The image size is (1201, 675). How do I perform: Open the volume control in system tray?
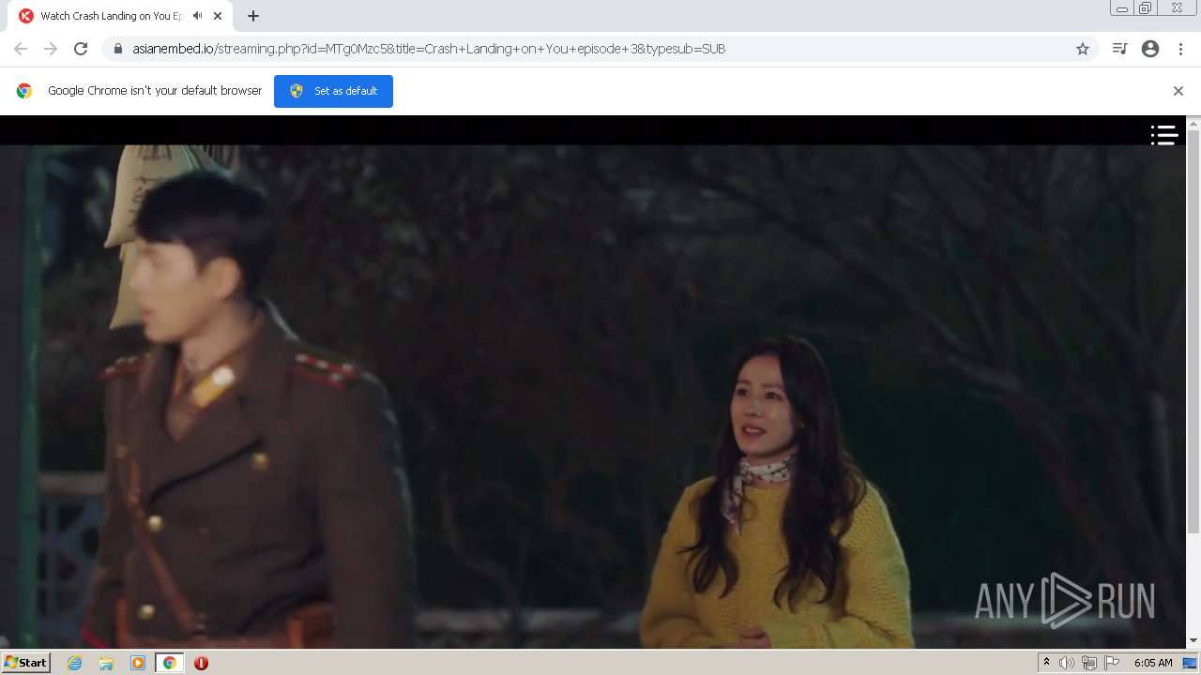[1067, 663]
